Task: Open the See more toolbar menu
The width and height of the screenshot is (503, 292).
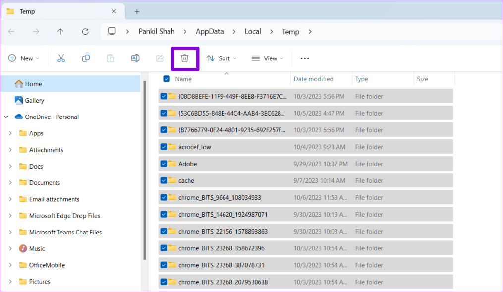Action: pos(304,58)
